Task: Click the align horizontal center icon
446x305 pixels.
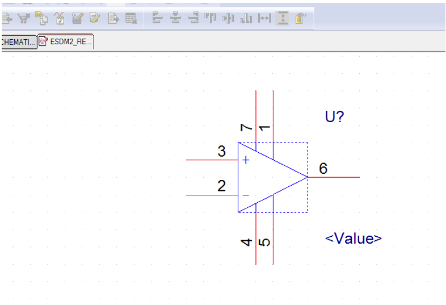Action: 176,19
